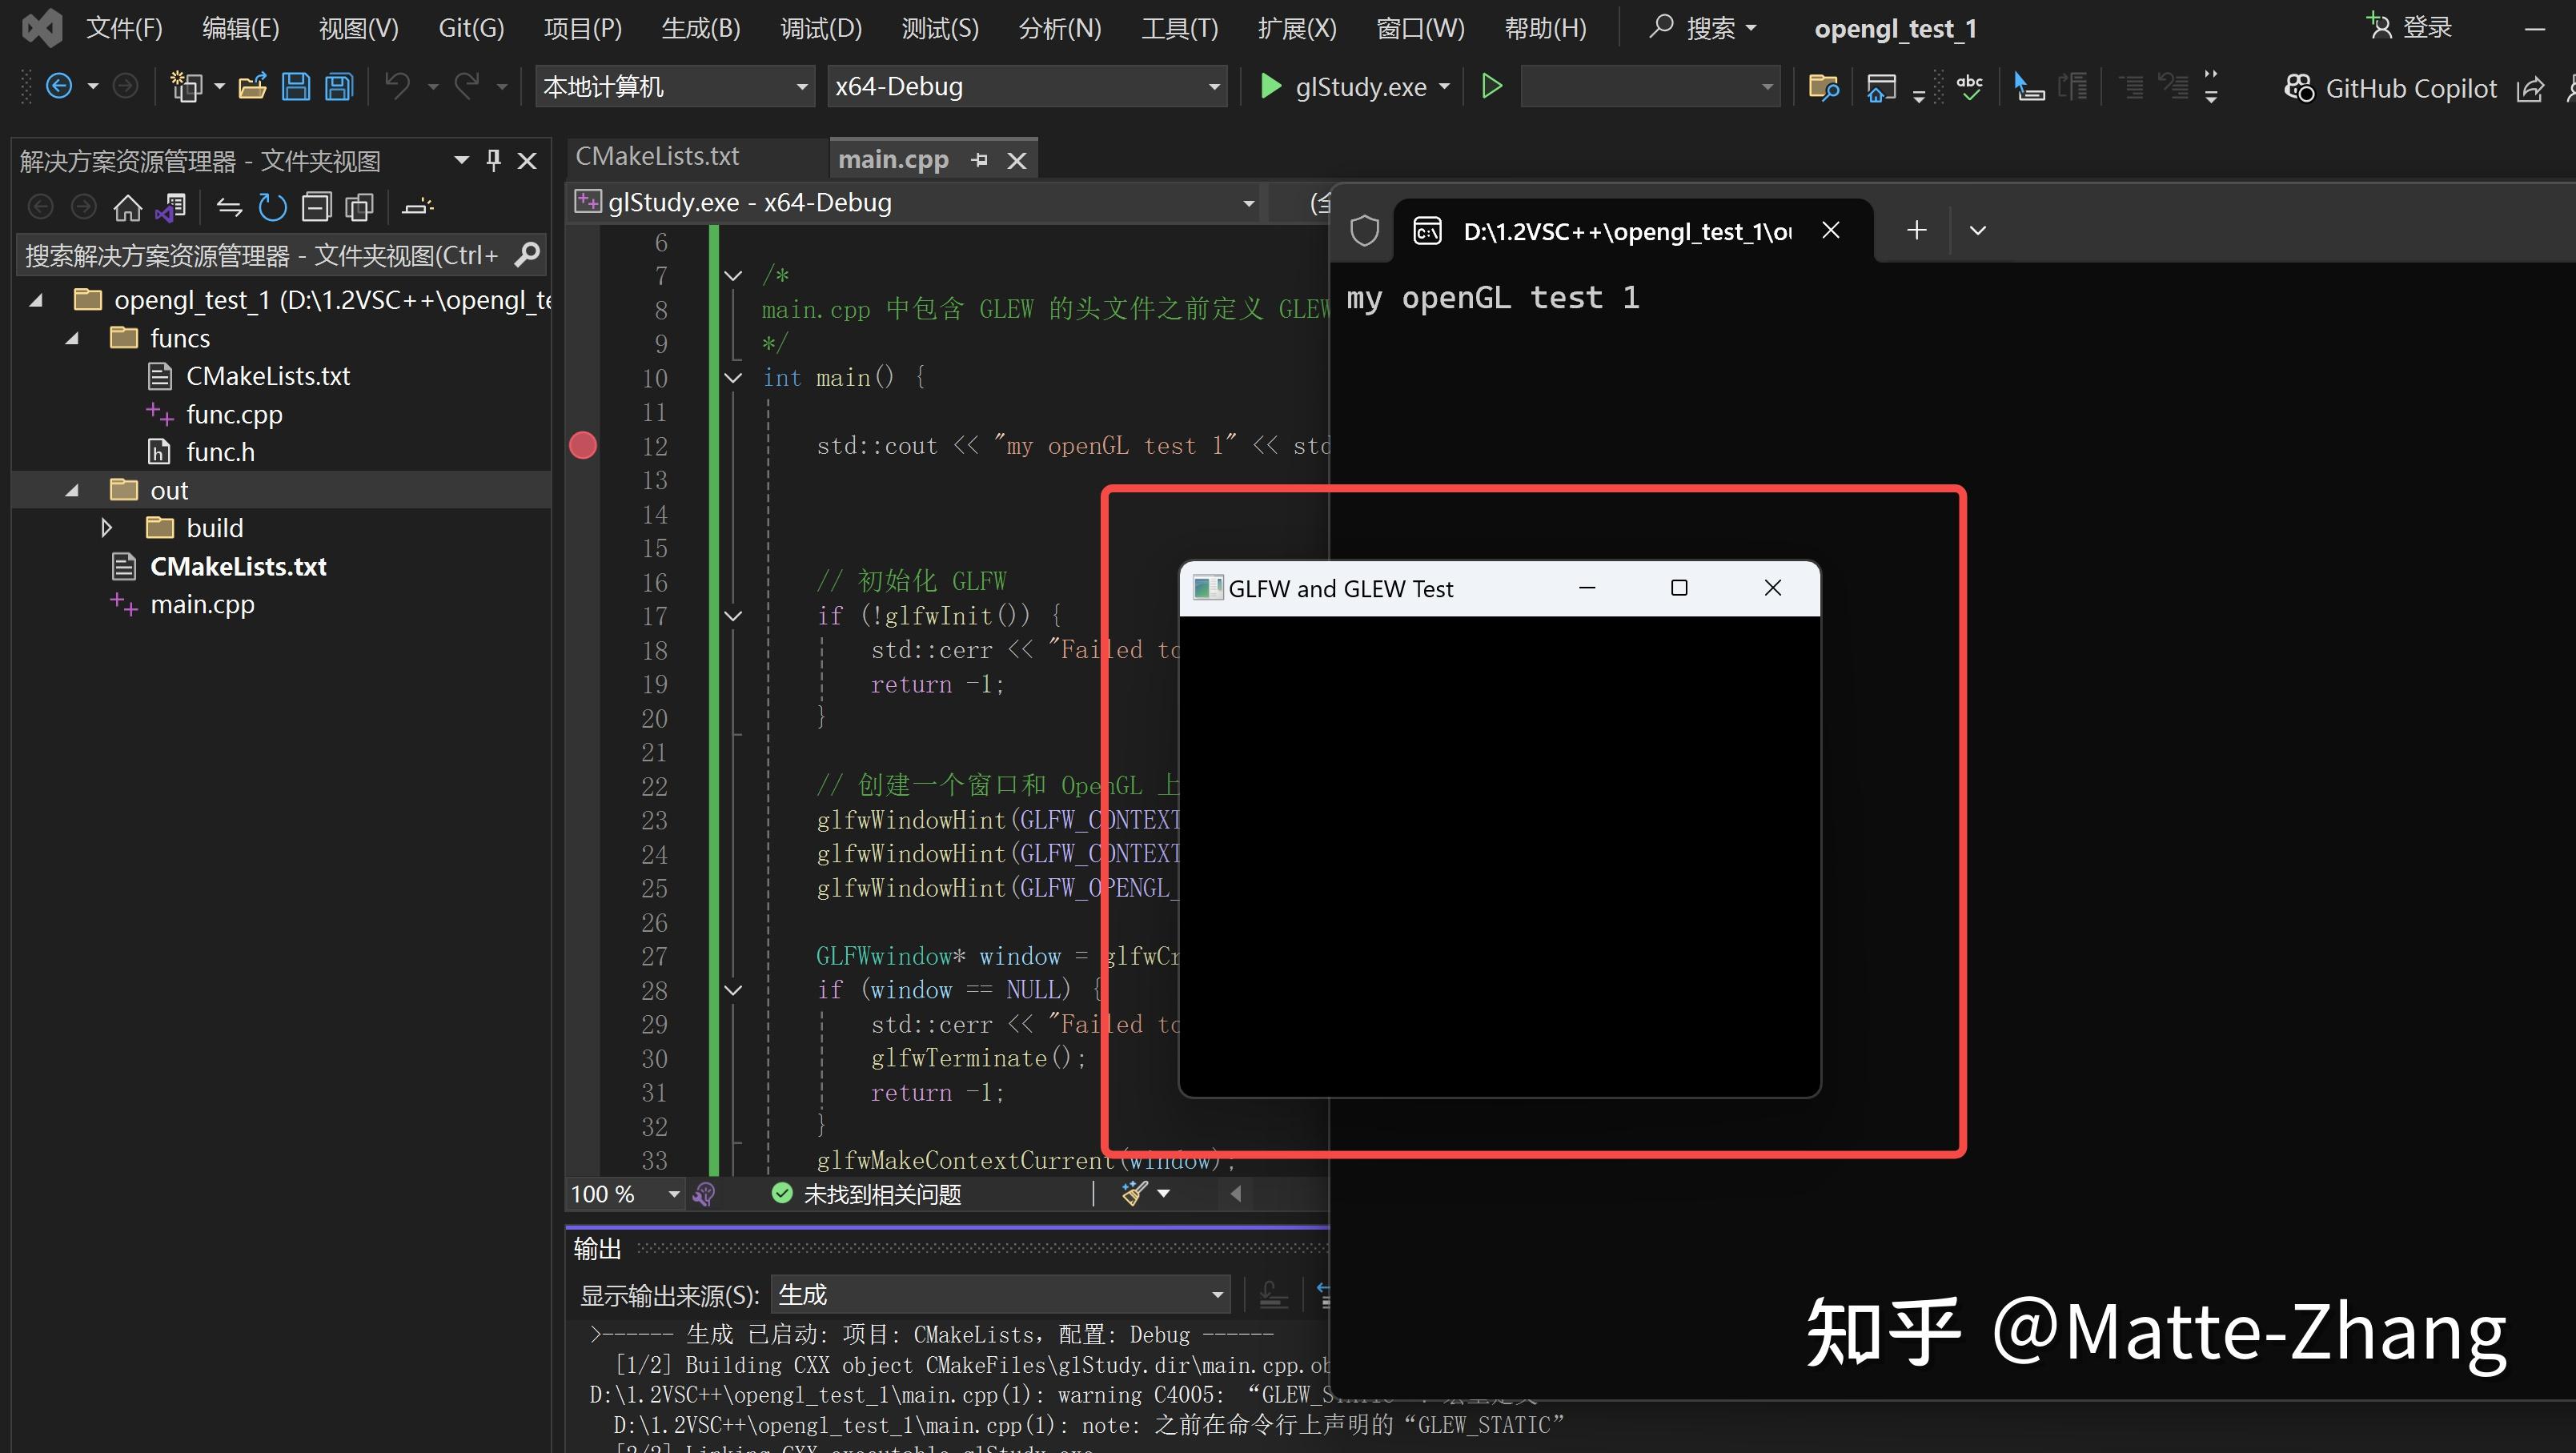Collapse the out folder in Solution Explorer

pos(71,490)
